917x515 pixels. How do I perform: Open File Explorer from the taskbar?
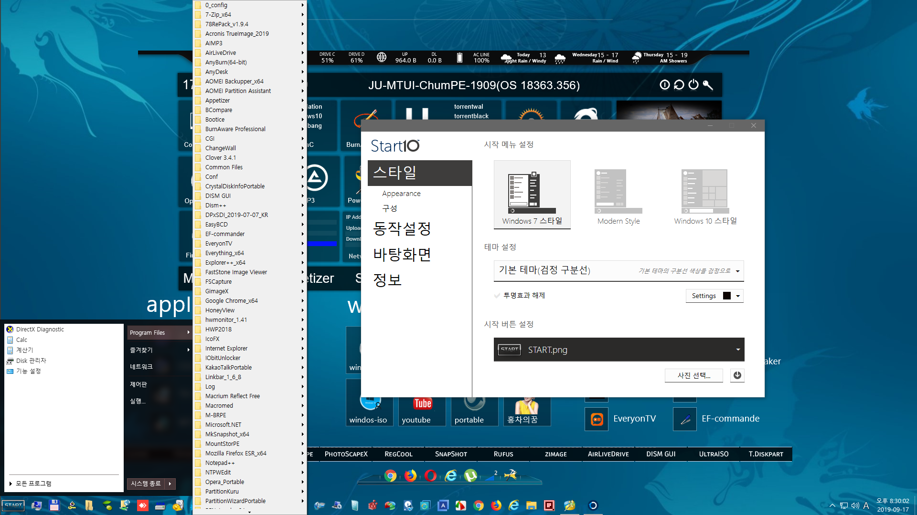[532, 505]
